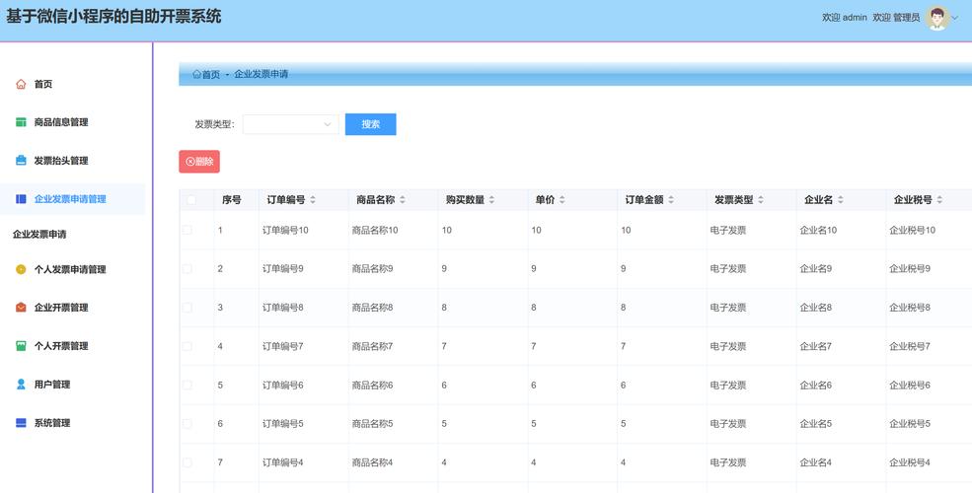The width and height of the screenshot is (972, 493).
Task: Click cell 企业名9
Action: tap(816, 269)
